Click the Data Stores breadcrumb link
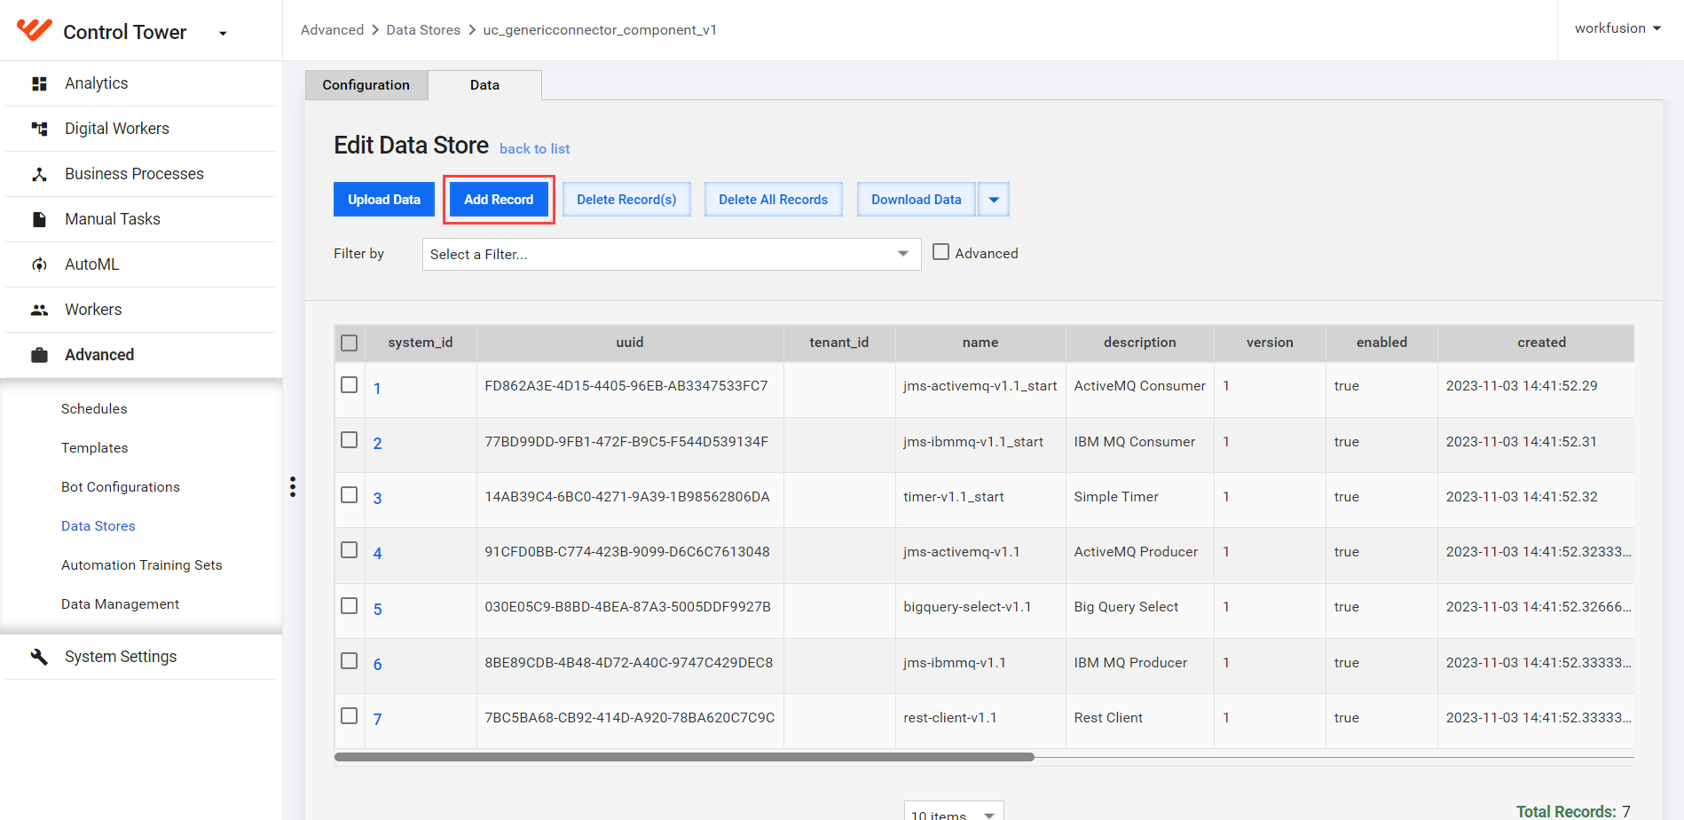Image resolution: width=1684 pixels, height=820 pixels. click(423, 30)
